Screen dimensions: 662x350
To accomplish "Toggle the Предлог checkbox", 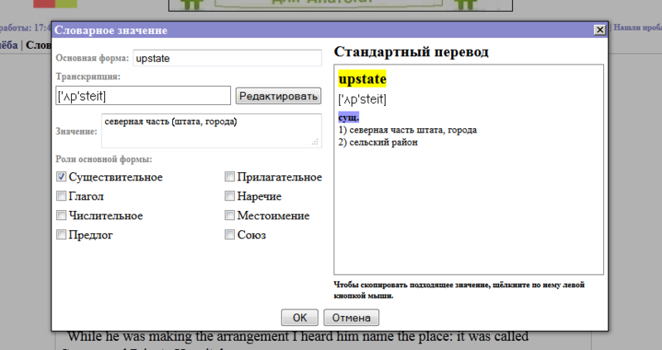I will click(x=61, y=234).
